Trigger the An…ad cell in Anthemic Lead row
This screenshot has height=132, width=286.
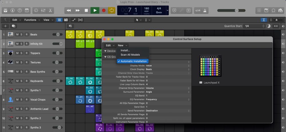click(x=90, y=109)
